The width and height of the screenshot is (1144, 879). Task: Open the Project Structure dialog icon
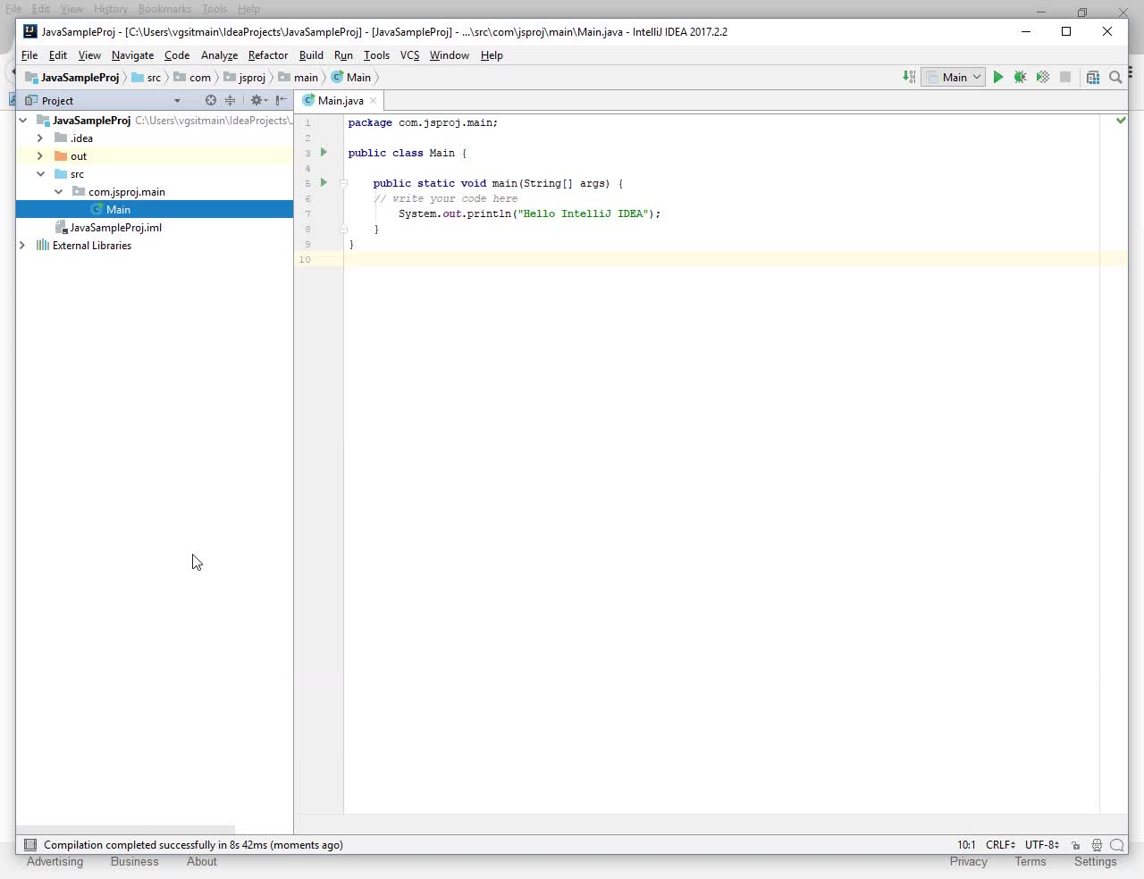tap(1093, 77)
